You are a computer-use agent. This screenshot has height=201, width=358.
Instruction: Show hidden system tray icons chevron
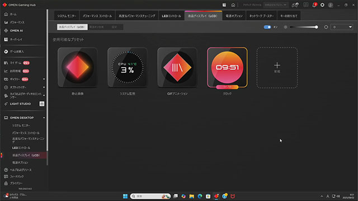tap(322, 196)
